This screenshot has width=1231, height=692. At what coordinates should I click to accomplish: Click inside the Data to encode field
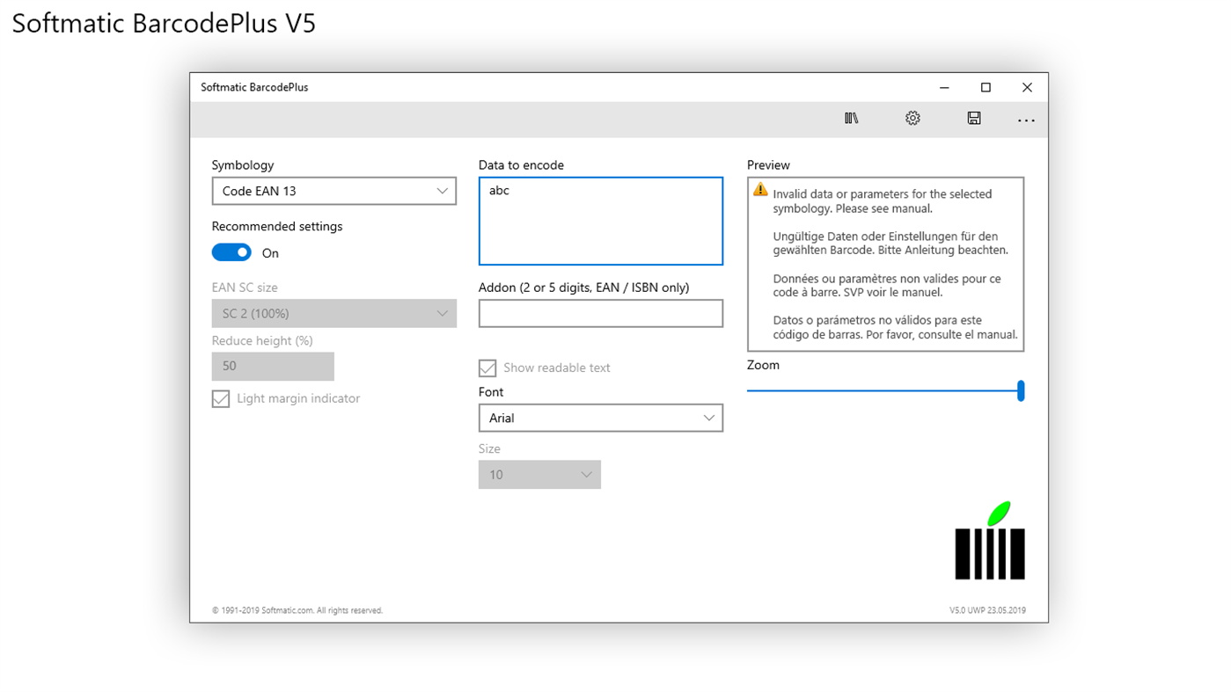coord(600,220)
